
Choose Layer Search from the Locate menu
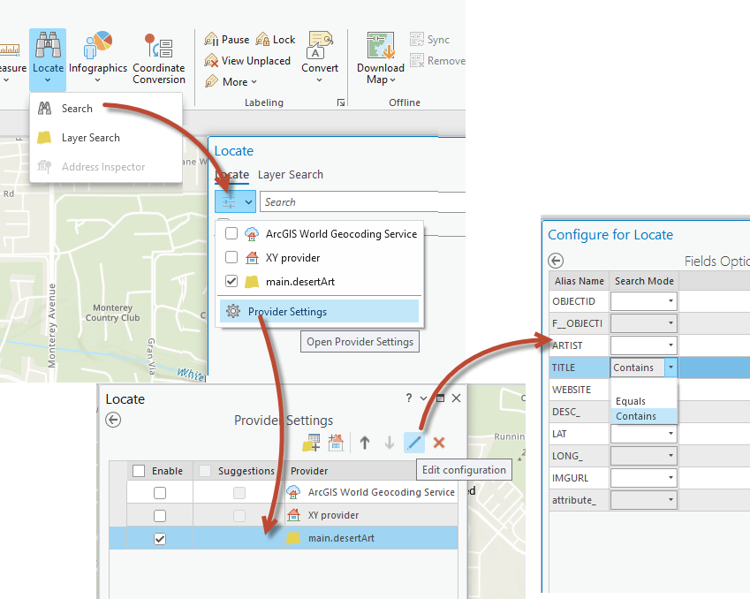coord(106,138)
